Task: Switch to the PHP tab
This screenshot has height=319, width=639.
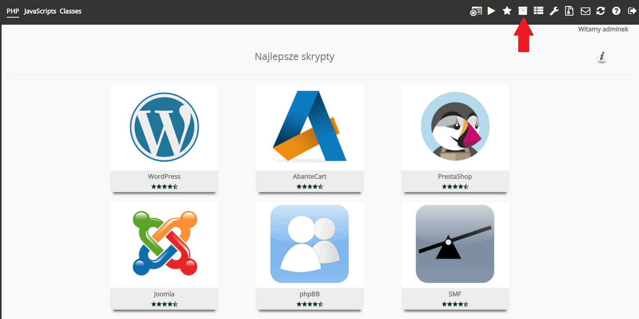Action: [x=13, y=11]
